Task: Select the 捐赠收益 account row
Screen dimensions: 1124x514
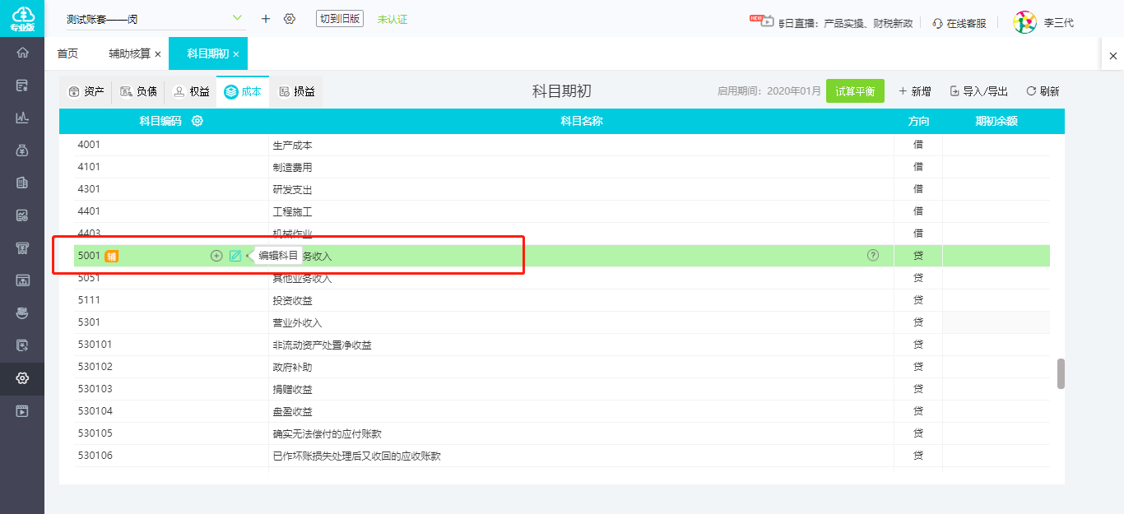Action: [x=562, y=389]
